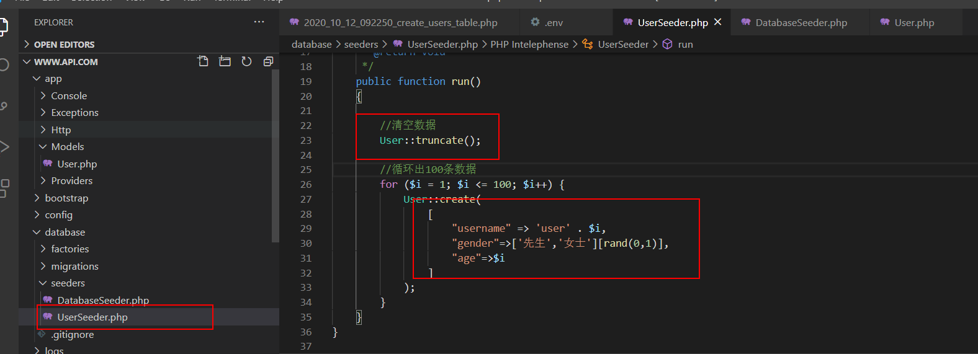Click the User::create( call on line 27

(442, 199)
